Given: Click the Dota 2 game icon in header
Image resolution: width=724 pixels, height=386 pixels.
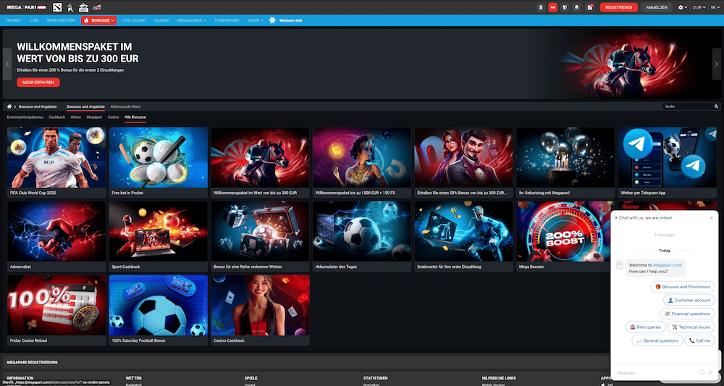Looking at the screenshot, I should point(59,7).
